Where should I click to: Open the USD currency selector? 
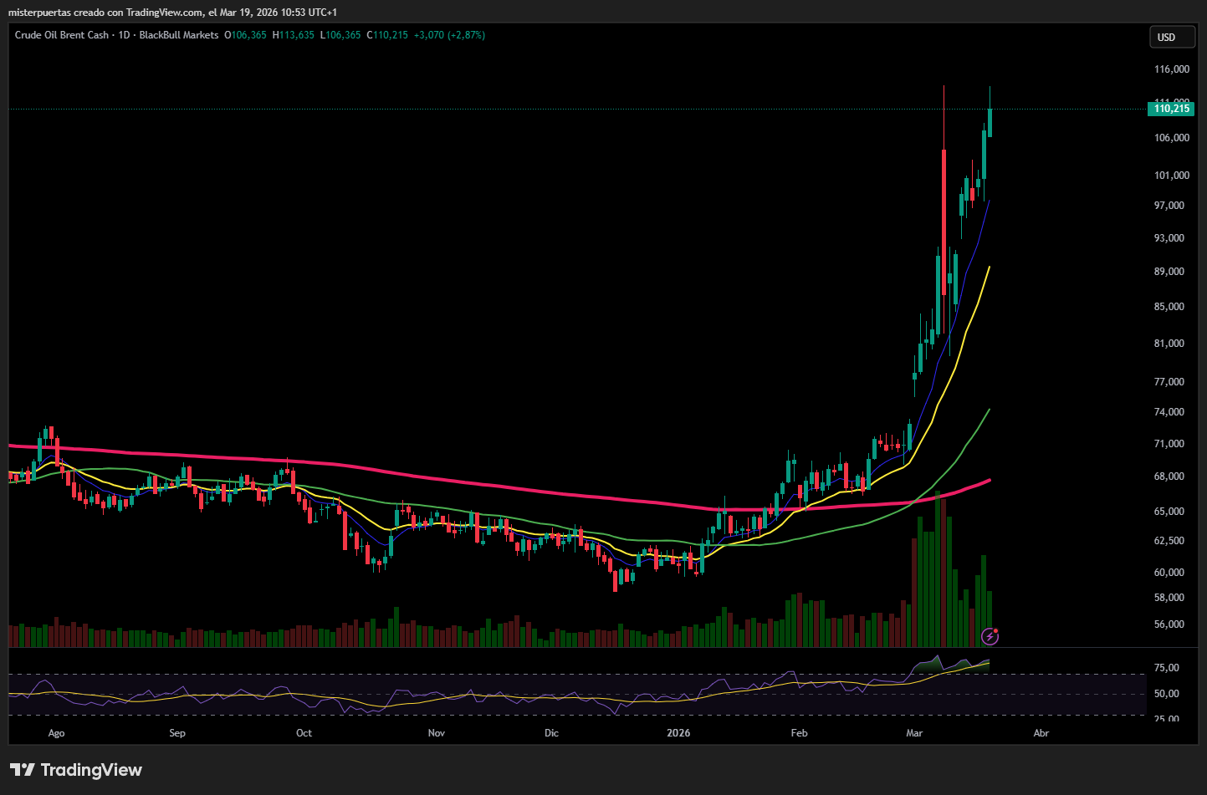pos(1170,38)
